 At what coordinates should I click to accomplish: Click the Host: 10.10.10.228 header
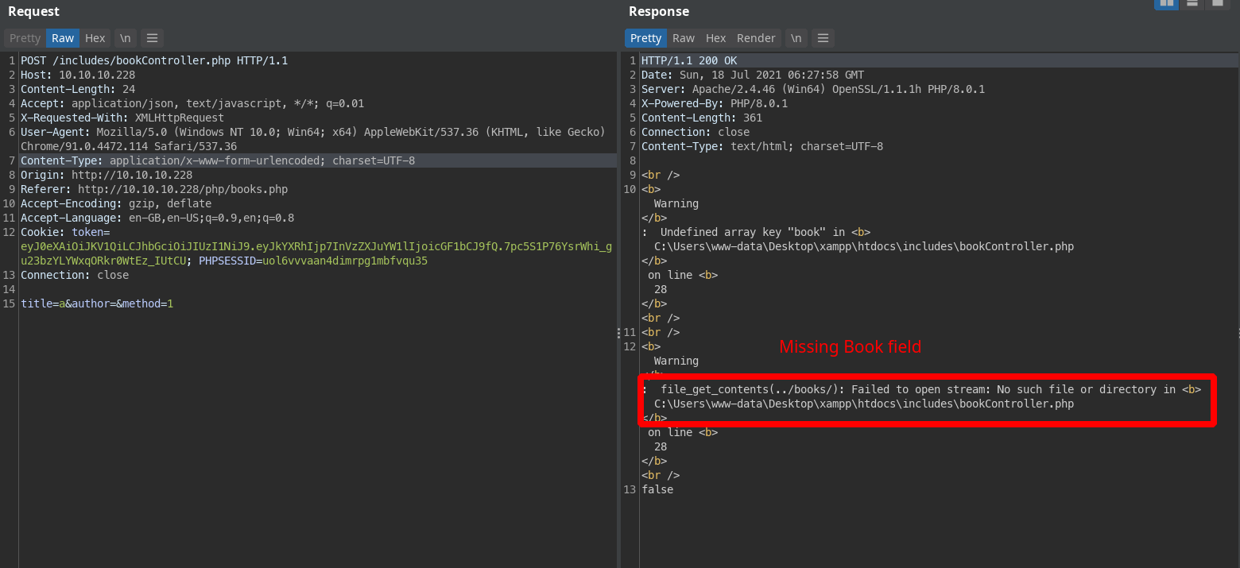(x=78, y=75)
